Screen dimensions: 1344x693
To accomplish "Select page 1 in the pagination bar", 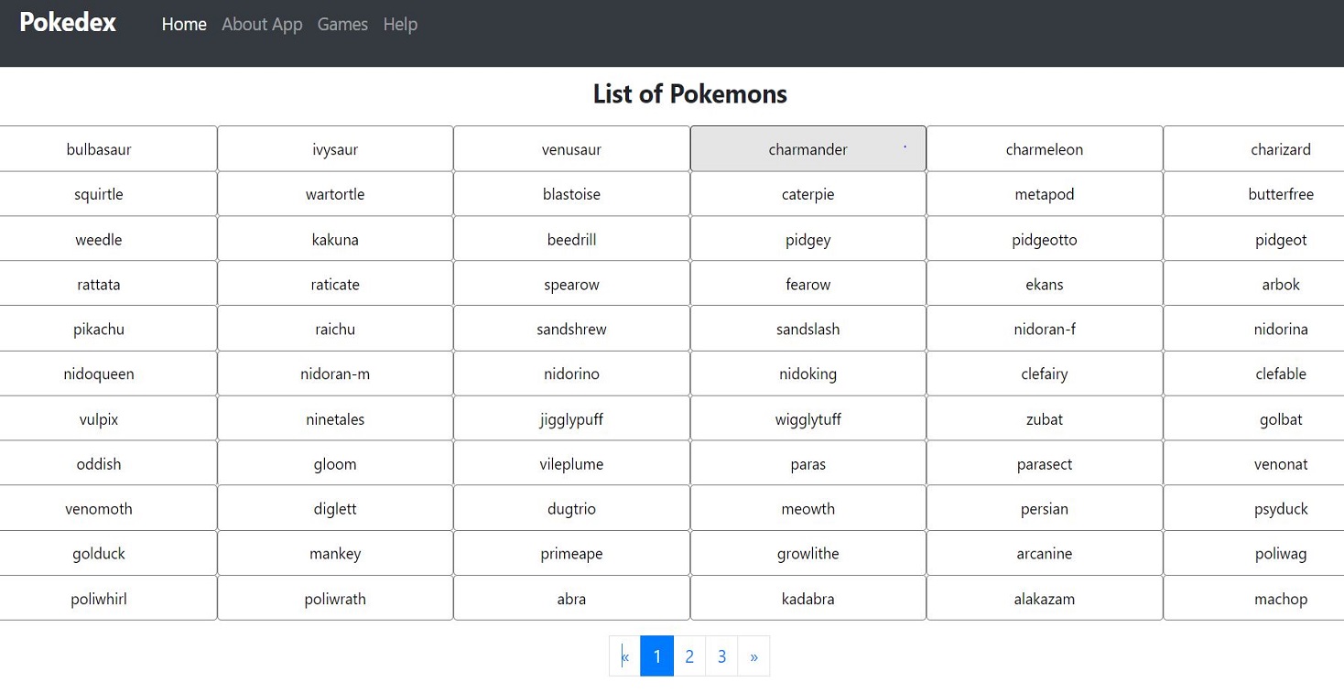I will pyautogui.click(x=656, y=655).
